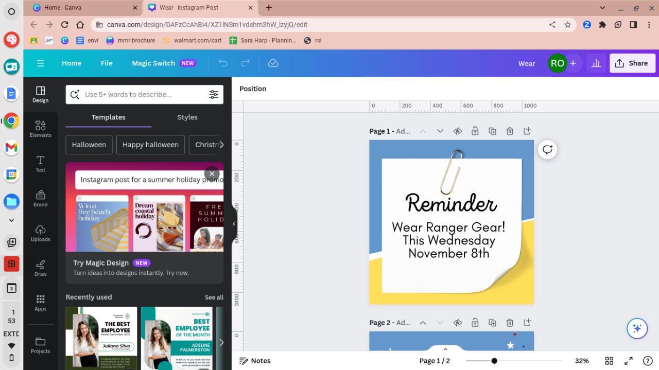This screenshot has width=659, height=370.
Task: Select the Happy halloween template chip
Action: [150, 145]
